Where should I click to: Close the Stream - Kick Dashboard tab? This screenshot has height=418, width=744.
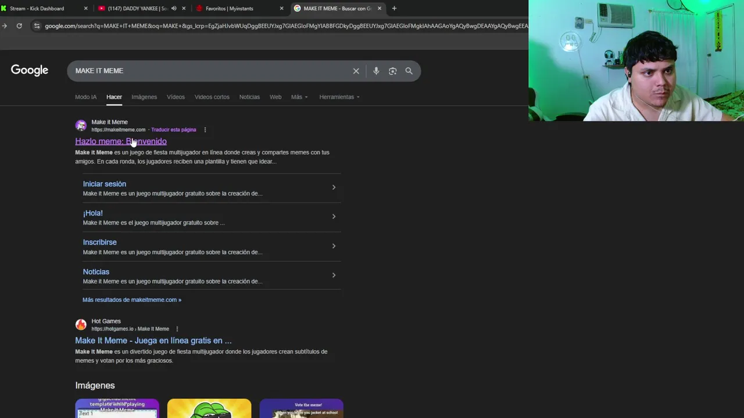(x=85, y=8)
